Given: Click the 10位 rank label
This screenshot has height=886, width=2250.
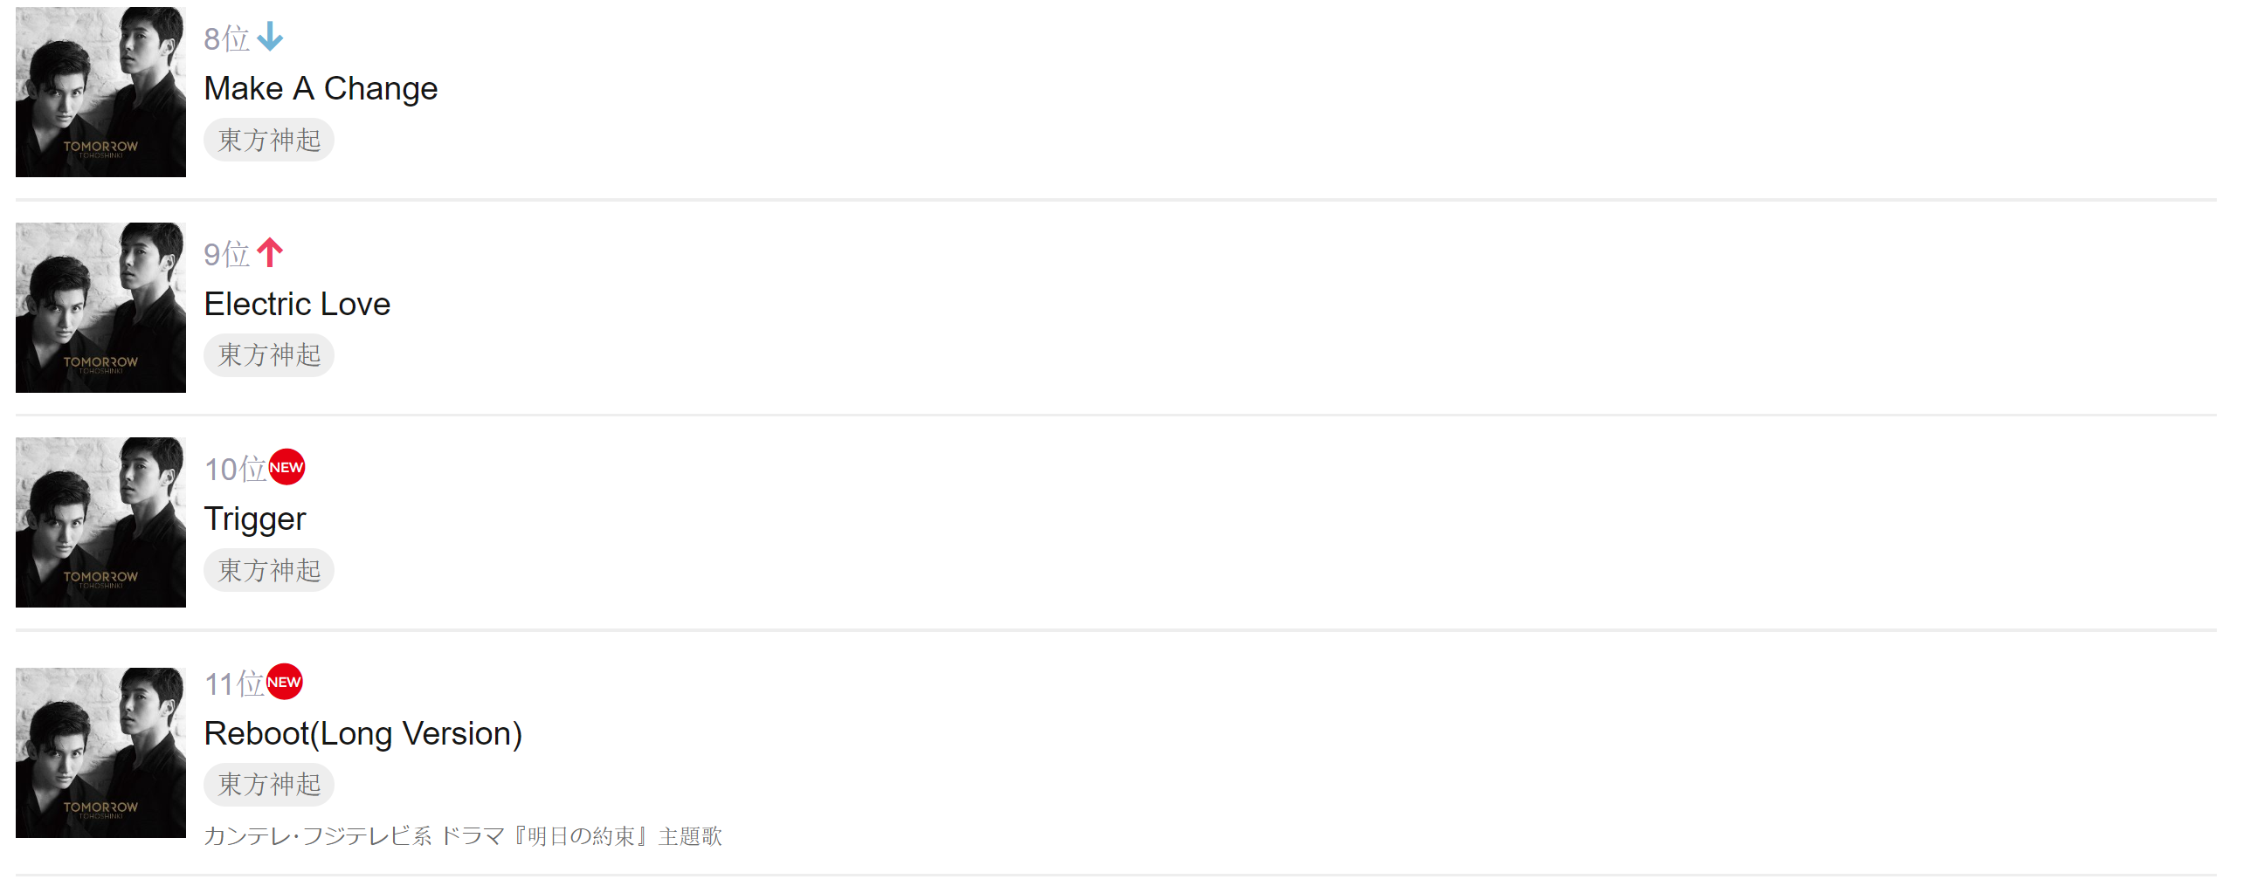Looking at the screenshot, I should pyautogui.click(x=234, y=470).
